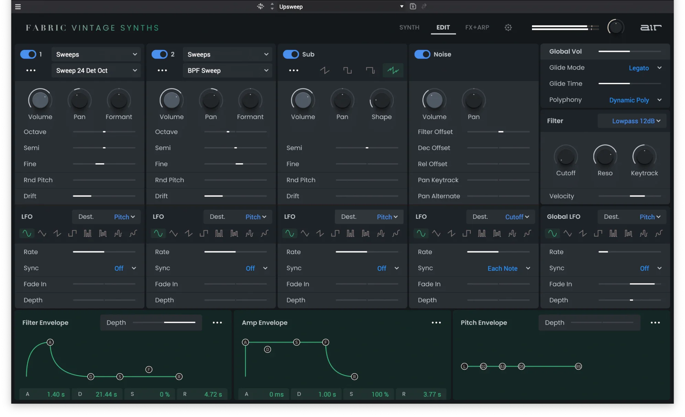The image size is (685, 417).
Task: Open oscillator 1 Sweeps category dropdown
Action: pos(96,54)
